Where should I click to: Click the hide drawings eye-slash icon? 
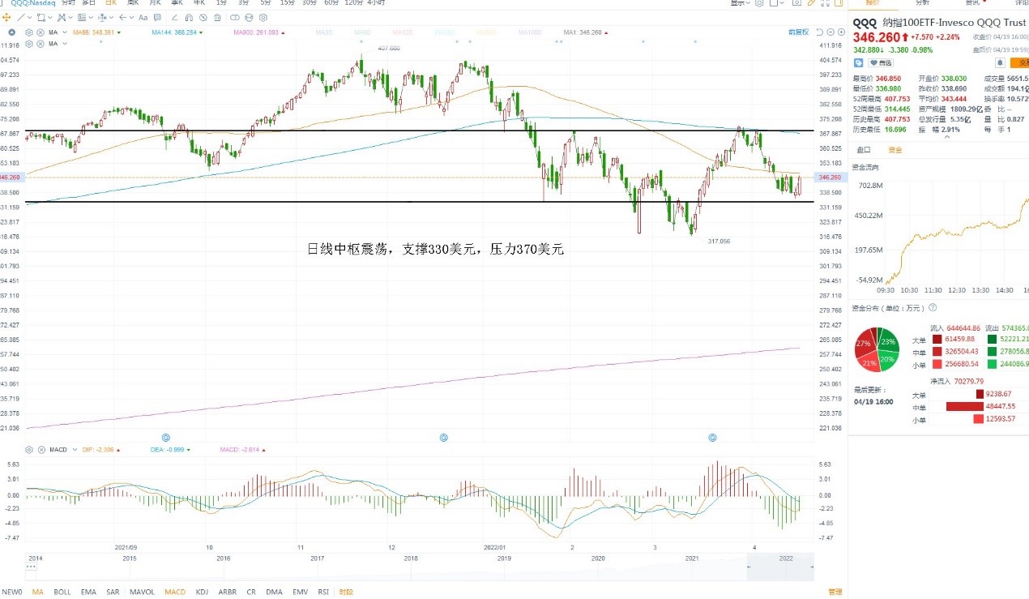coord(203,18)
